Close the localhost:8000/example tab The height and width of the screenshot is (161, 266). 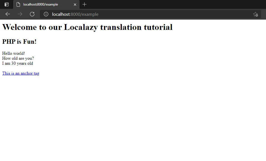(x=75, y=4)
